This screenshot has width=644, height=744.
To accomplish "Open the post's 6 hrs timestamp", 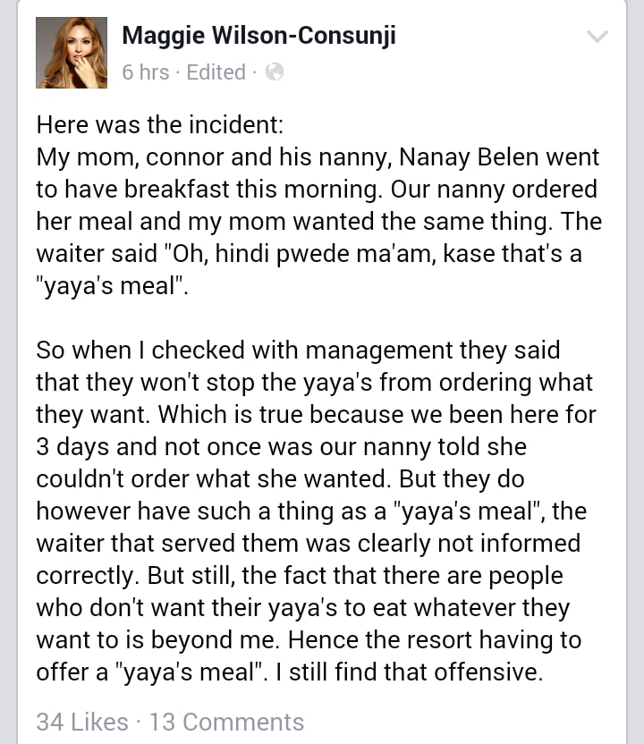I will 145,72.
